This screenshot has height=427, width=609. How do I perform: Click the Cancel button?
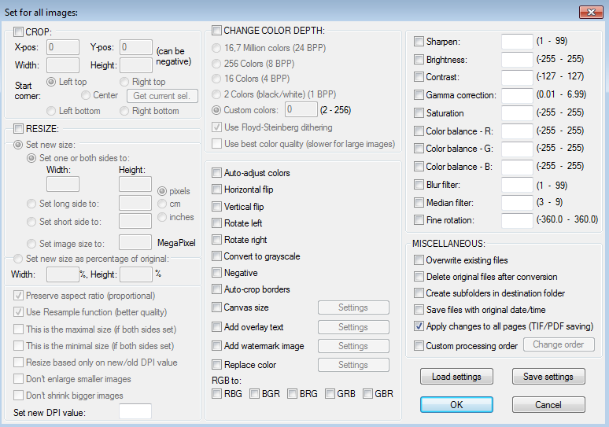[x=548, y=405]
